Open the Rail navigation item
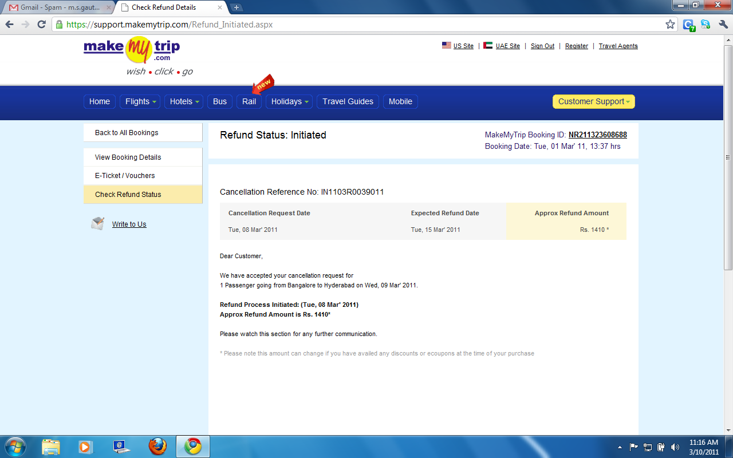Image resolution: width=733 pixels, height=458 pixels. click(249, 101)
